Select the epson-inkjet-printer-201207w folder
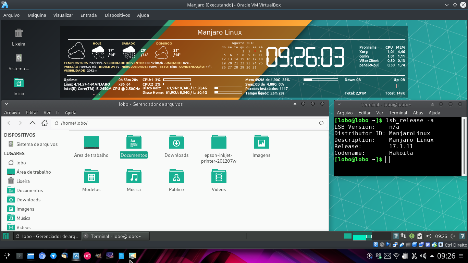468x263 pixels. pyautogui.click(x=219, y=150)
